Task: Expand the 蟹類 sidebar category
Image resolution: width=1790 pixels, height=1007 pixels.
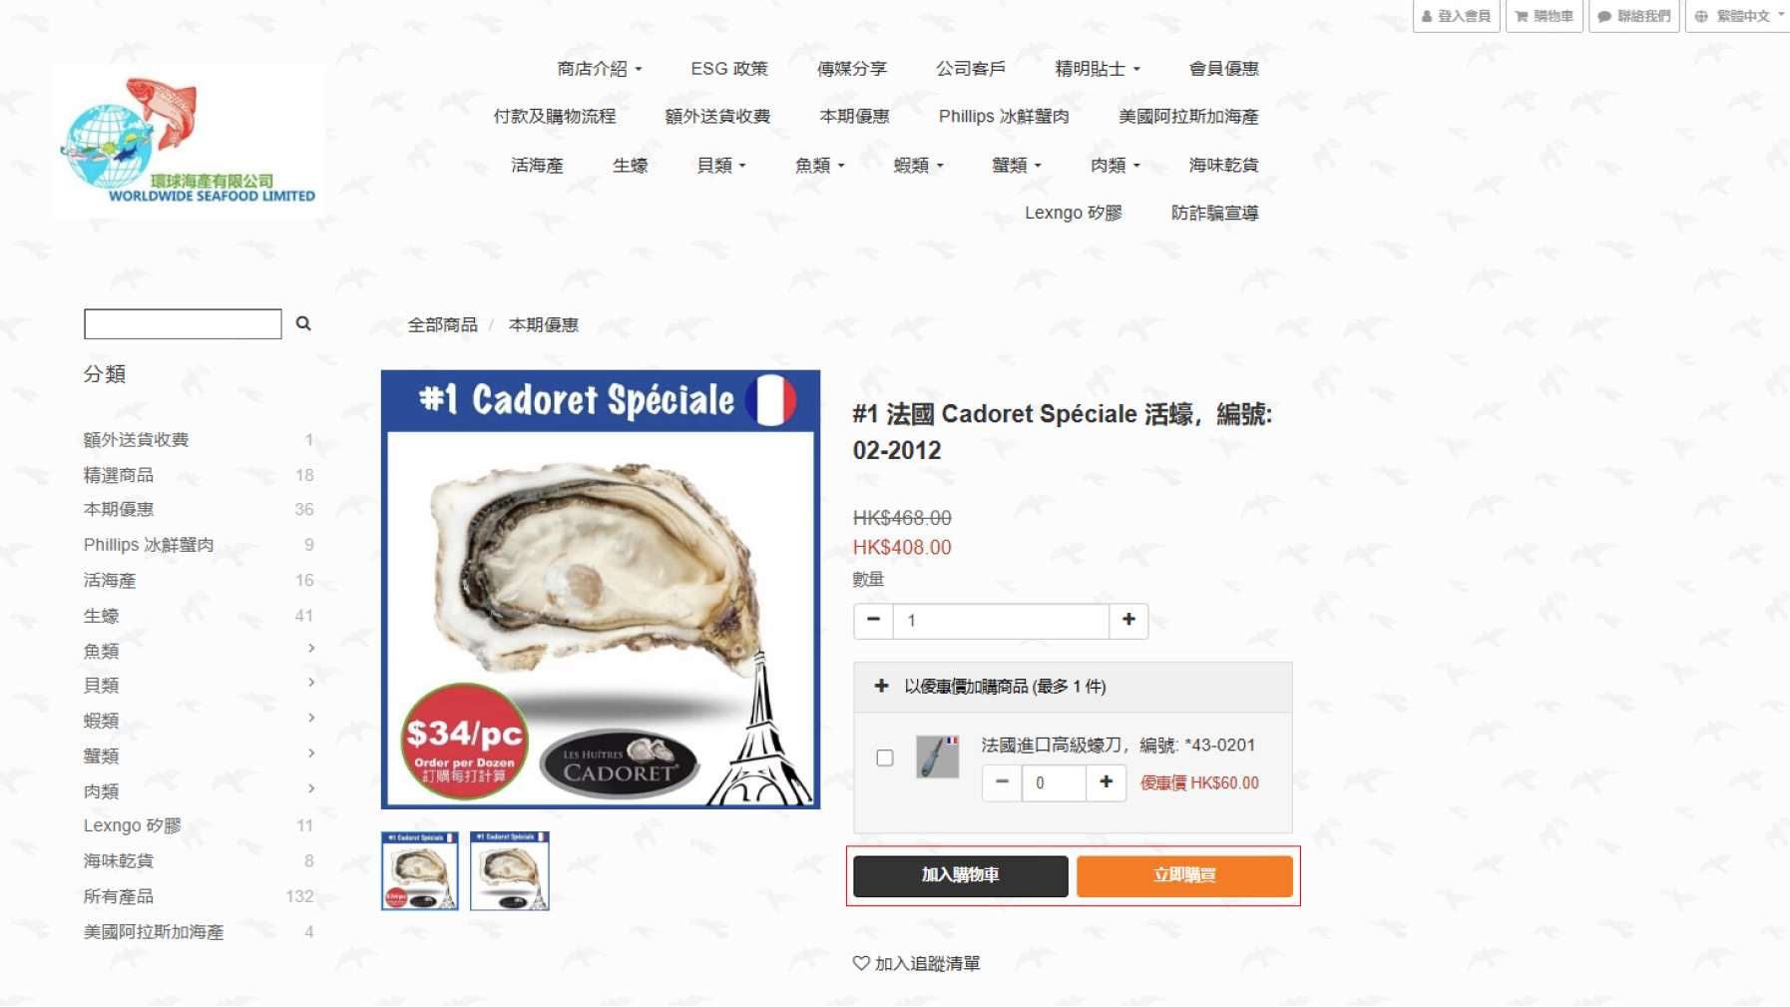Action: 312,754
